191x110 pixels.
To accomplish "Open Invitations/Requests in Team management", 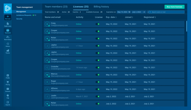I will (24, 15).
